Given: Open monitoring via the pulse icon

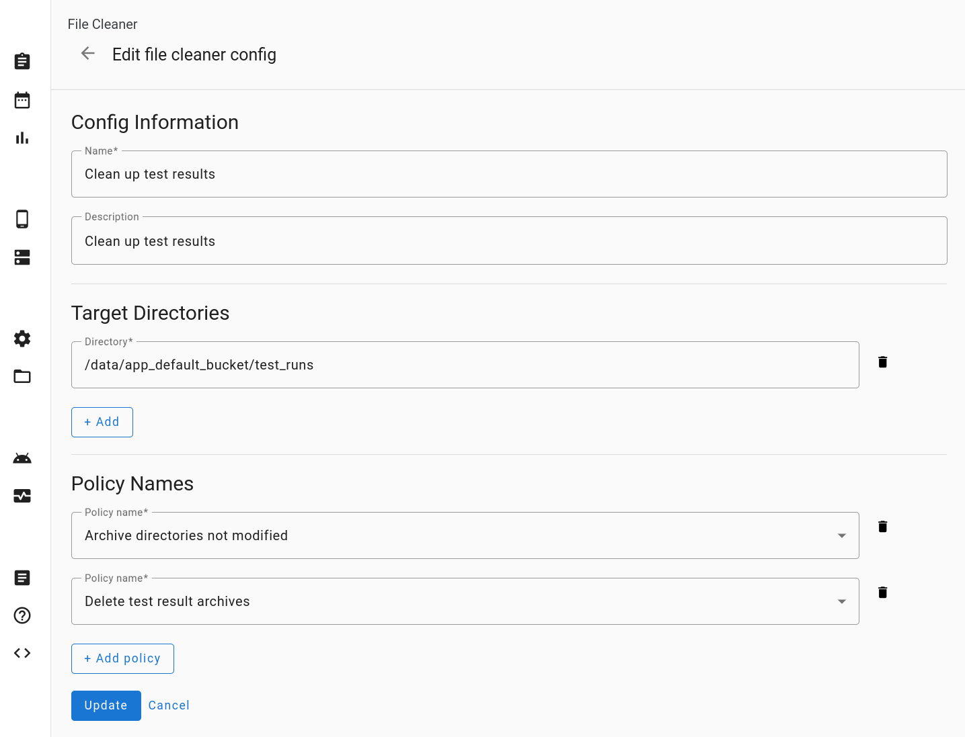Looking at the screenshot, I should tap(22, 496).
